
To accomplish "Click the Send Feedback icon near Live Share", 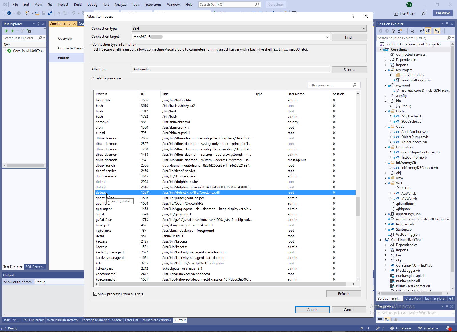I will coord(424,13).
